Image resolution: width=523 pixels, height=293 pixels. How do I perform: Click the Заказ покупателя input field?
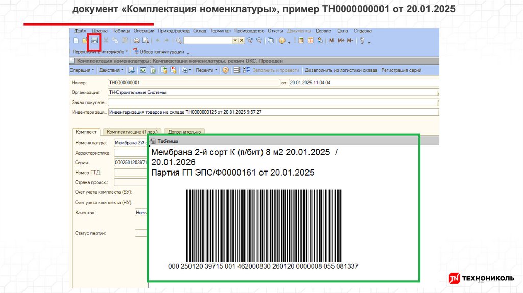(x=273, y=102)
